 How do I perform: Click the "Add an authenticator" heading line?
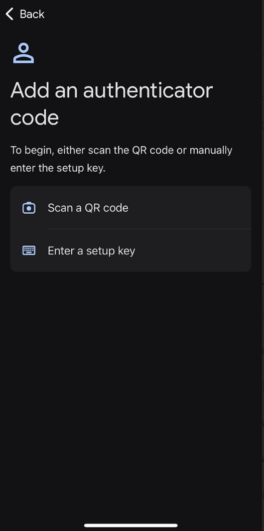112,90
